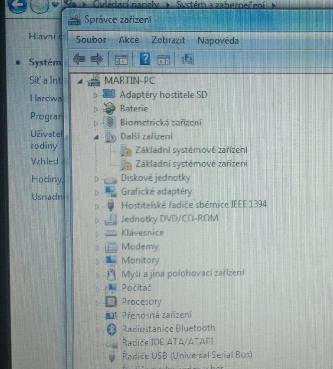Expand Hostitelské řadiče sběrnice IEEE 1394
Viewport: 333px width, 369px height.
pyautogui.click(x=97, y=207)
